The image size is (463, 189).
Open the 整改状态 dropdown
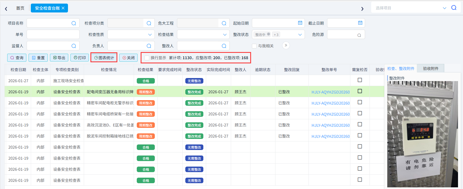tap(300, 35)
